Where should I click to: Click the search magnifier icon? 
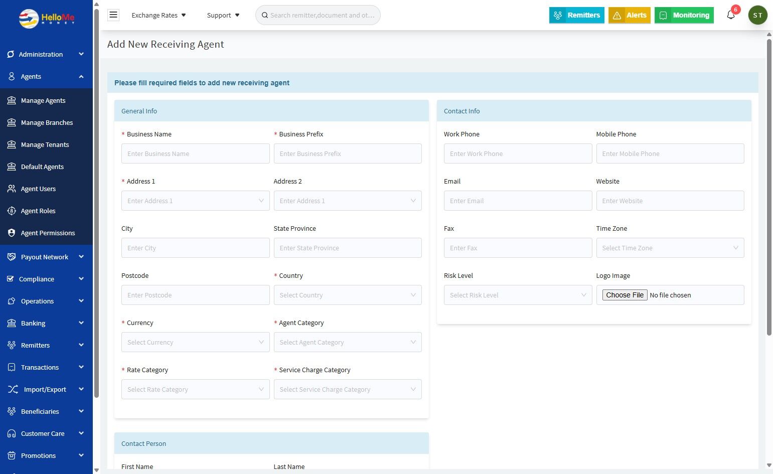coord(265,15)
